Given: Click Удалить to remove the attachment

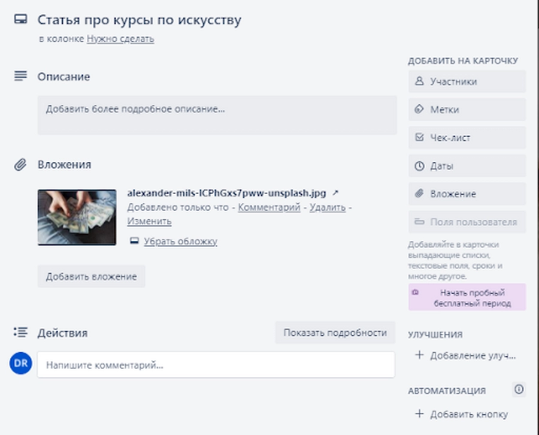Looking at the screenshot, I should tap(326, 207).
